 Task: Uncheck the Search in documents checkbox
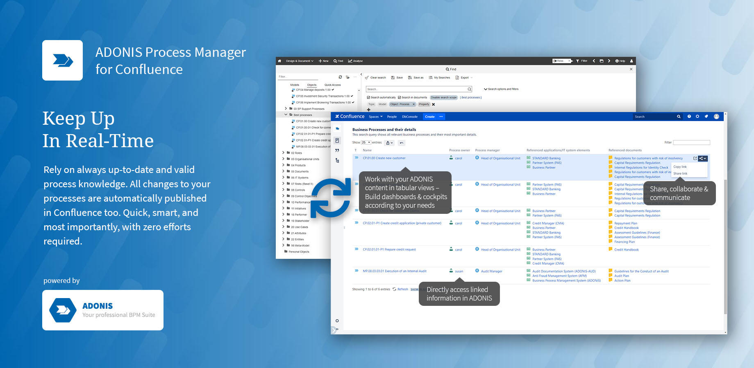[400, 98]
